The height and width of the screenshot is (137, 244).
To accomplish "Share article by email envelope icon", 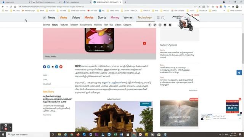I will pos(53,67).
